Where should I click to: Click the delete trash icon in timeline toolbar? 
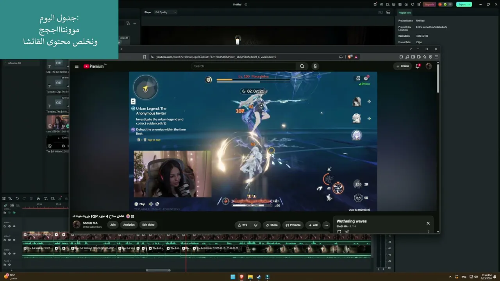coord(31,199)
